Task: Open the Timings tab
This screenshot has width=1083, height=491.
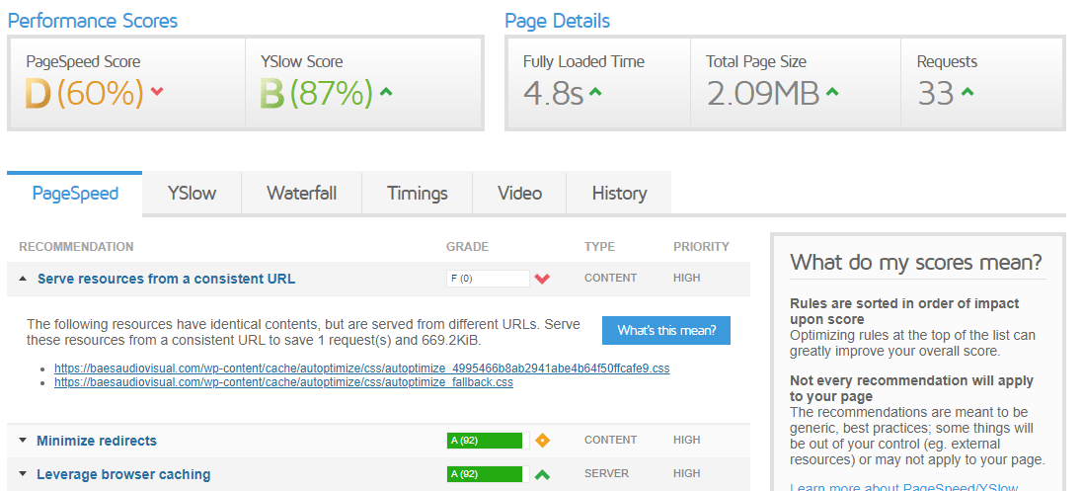Action: (418, 193)
